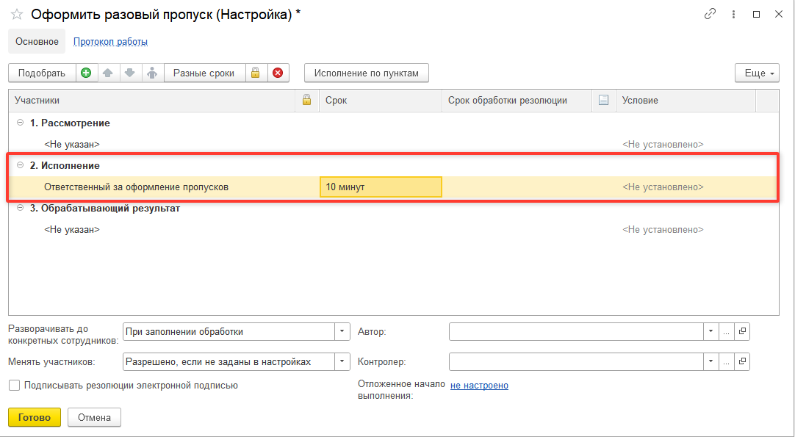Enable signing resolutions with electronic signature

(x=15, y=386)
